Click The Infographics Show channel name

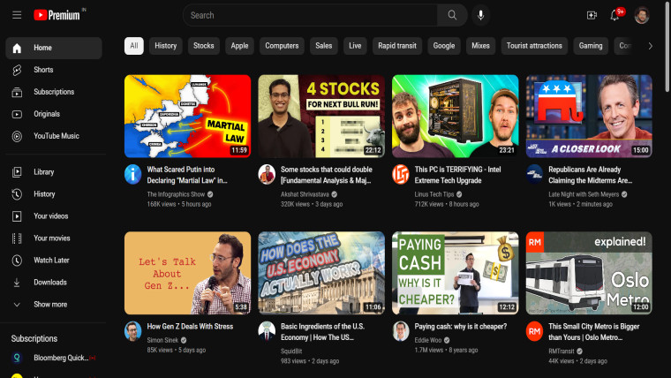(176, 194)
